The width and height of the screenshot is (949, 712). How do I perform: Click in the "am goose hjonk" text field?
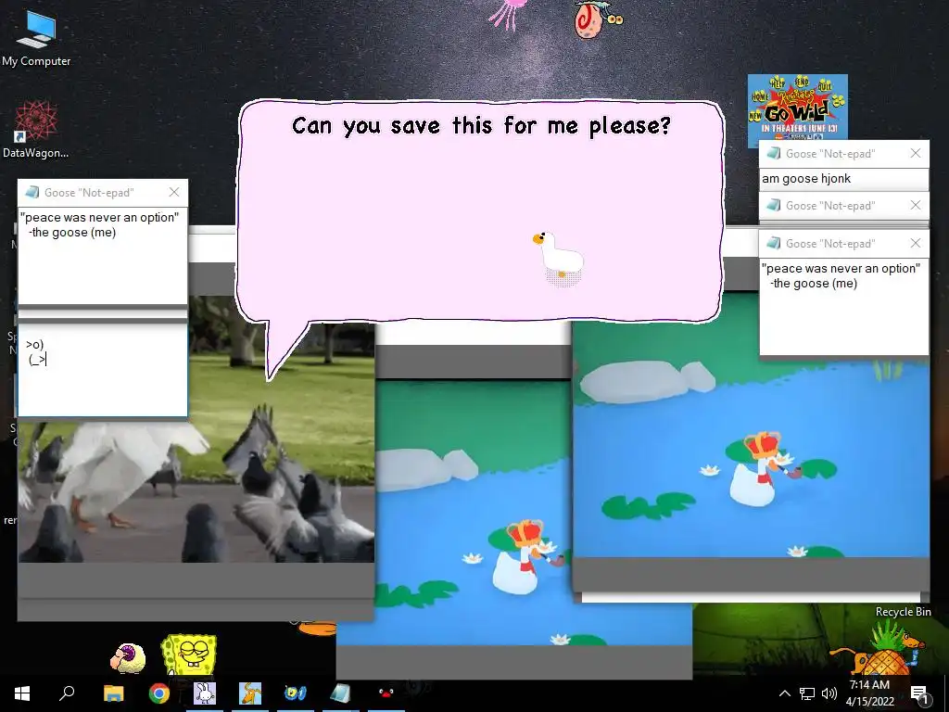[x=843, y=179]
